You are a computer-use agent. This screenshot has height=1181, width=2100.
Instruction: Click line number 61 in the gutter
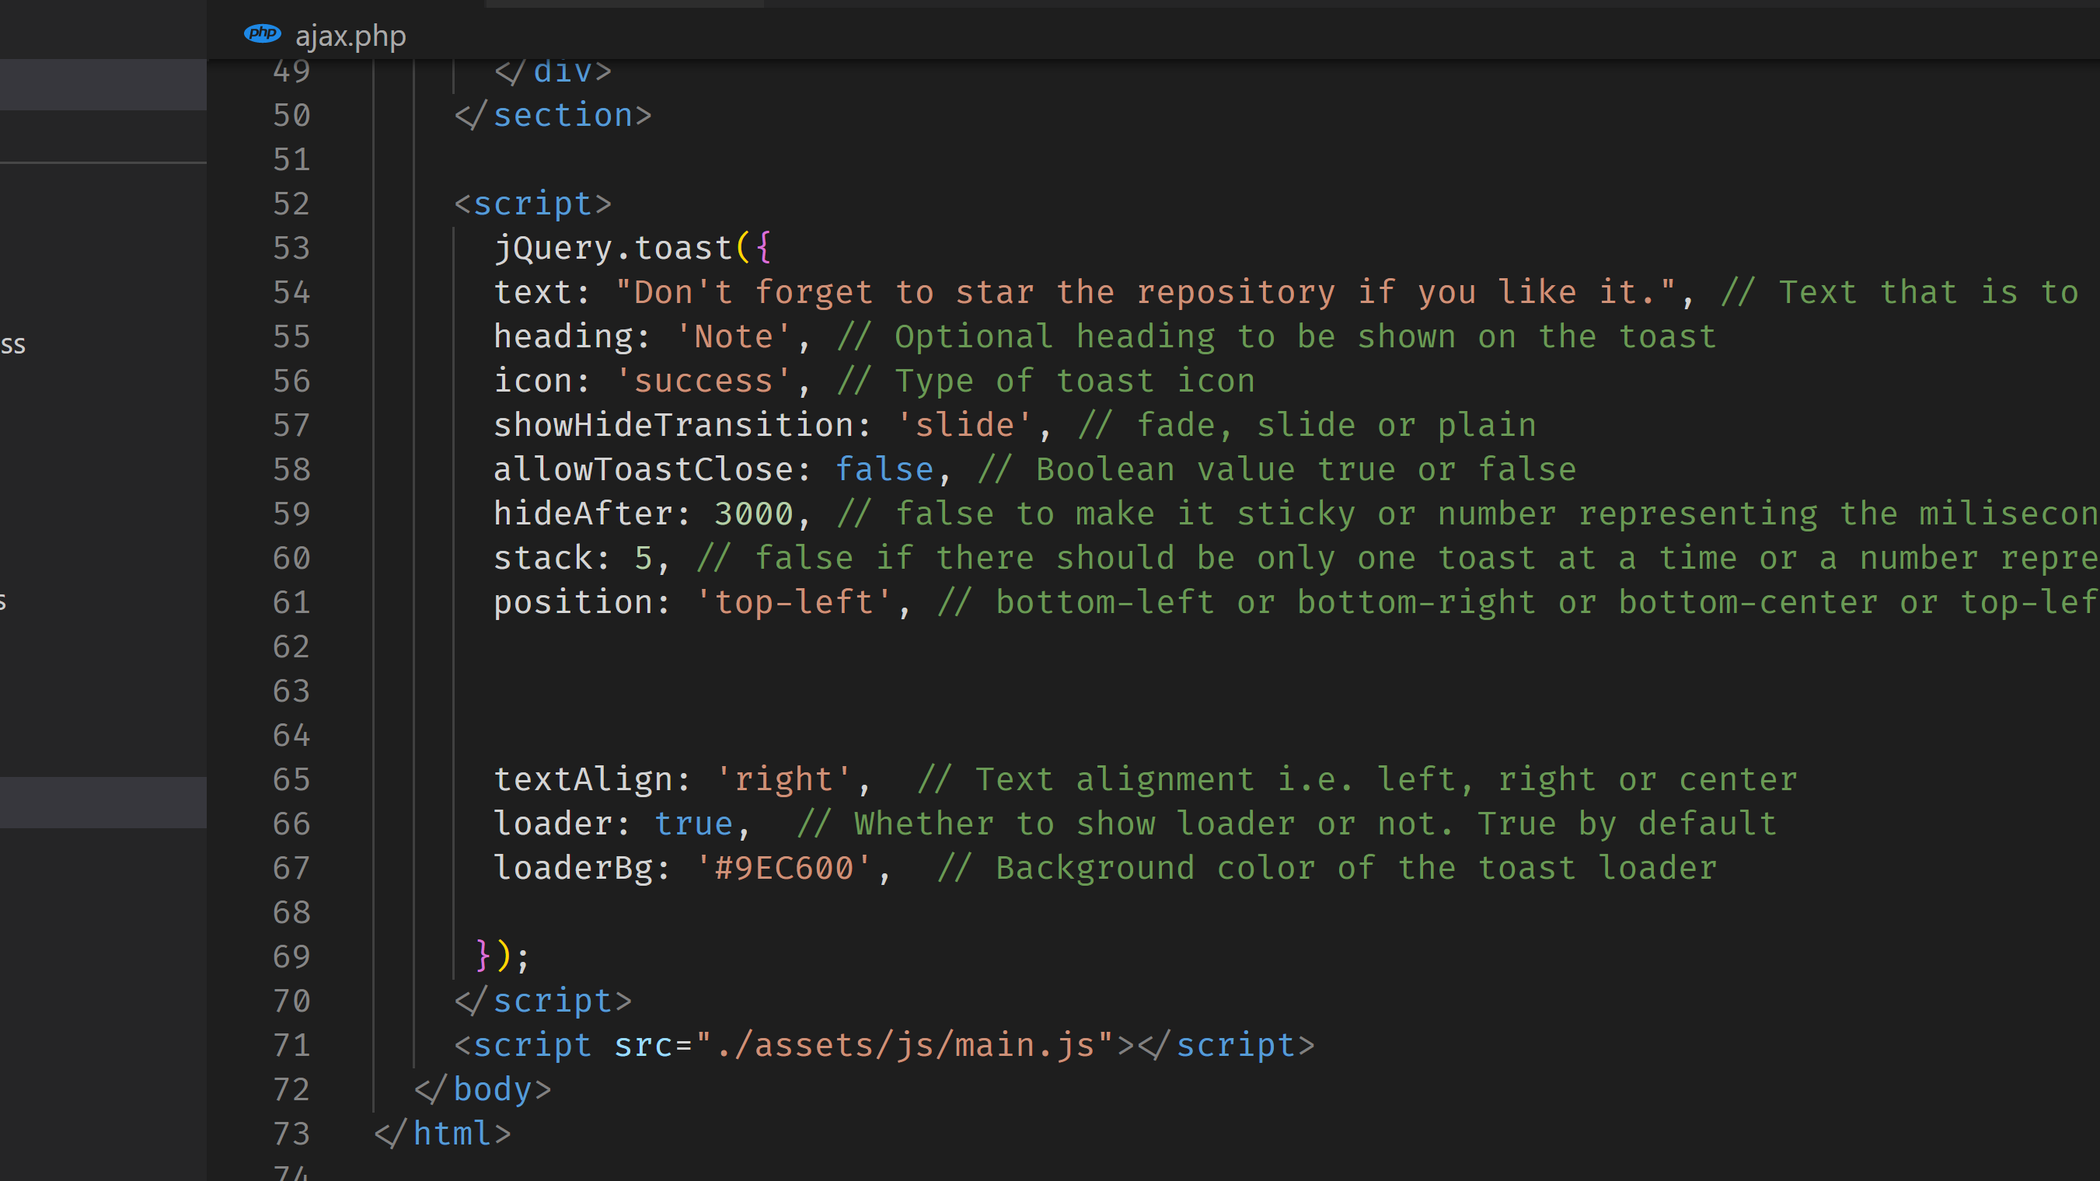(291, 602)
